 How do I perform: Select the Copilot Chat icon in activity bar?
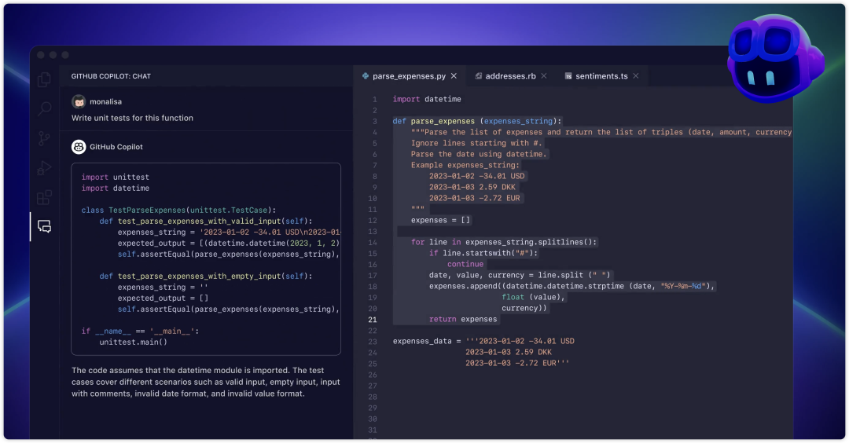[44, 226]
